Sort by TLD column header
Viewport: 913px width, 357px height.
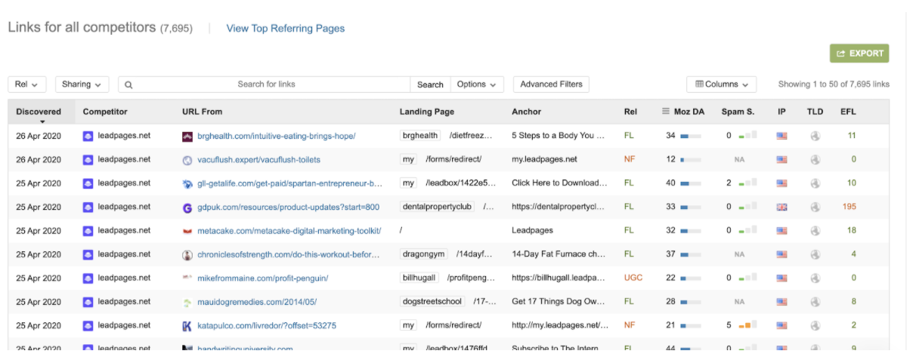click(815, 112)
